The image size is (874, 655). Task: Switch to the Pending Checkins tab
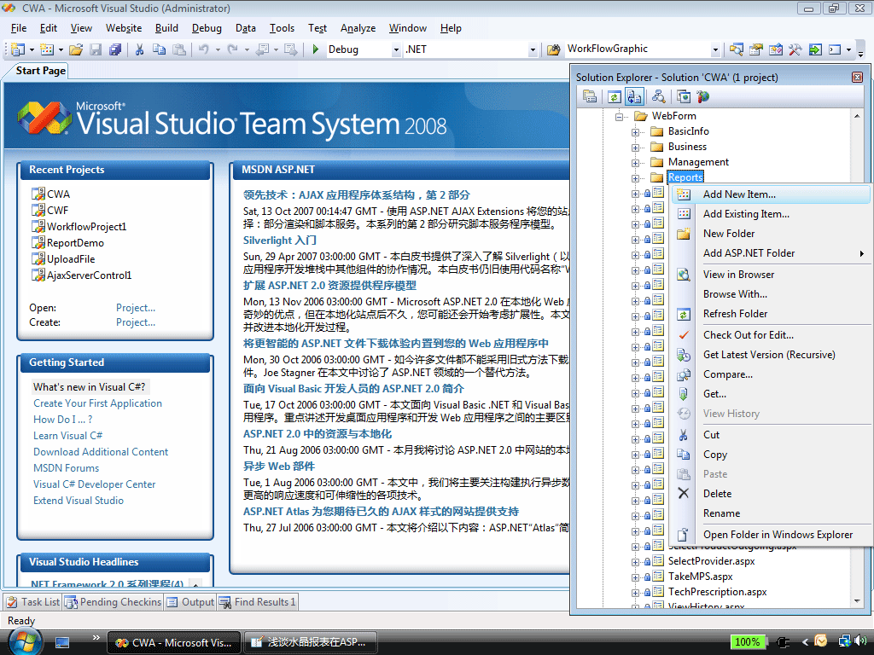pyautogui.click(x=114, y=602)
